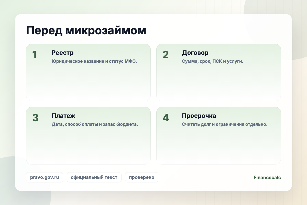The image size is (307, 205).
Task: Click the title Перед микрозаймом
Action: [x=86, y=31]
